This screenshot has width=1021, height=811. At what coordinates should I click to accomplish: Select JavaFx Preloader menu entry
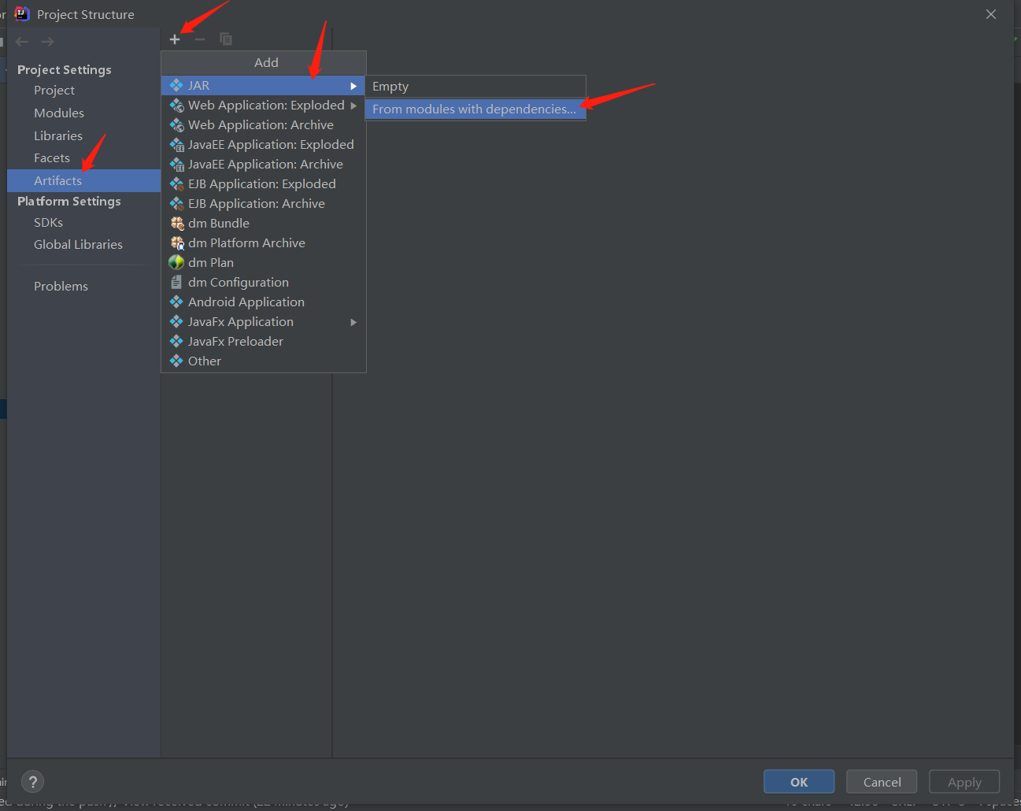pyautogui.click(x=263, y=341)
